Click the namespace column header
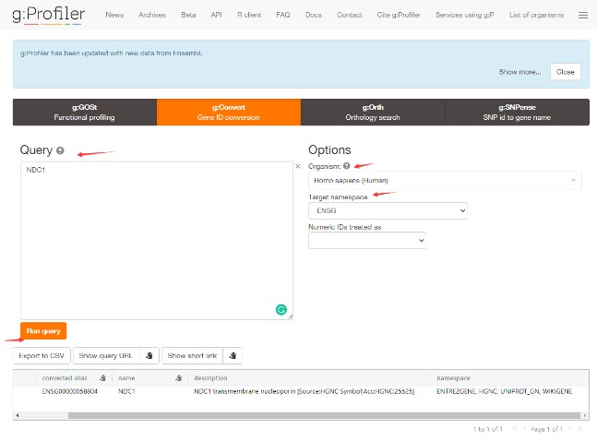 (x=453, y=377)
